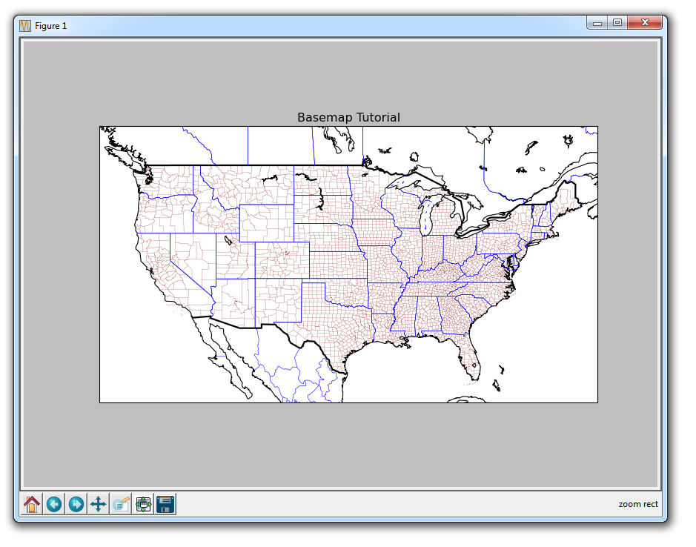Go forward to next view
Viewport: 696px width, 547px height.
click(76, 504)
